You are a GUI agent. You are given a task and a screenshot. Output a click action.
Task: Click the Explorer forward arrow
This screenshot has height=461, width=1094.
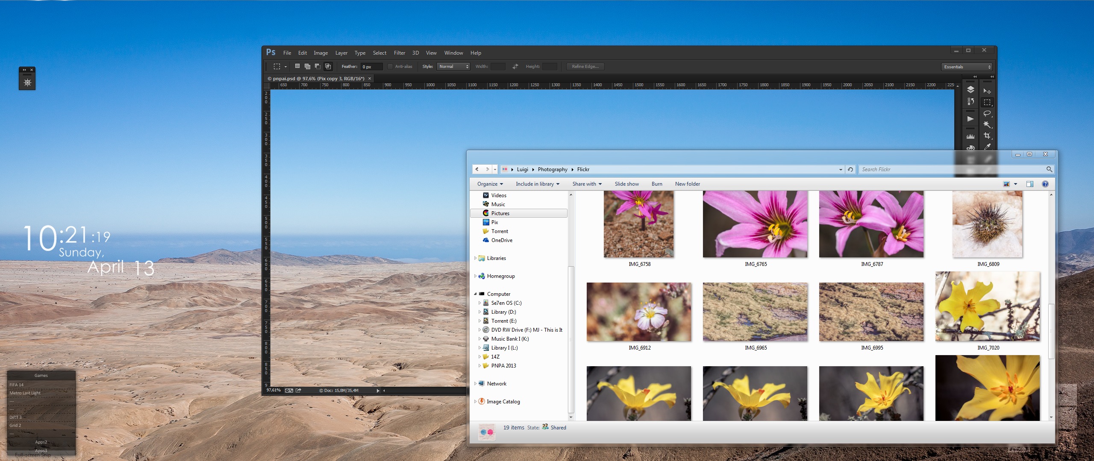pyautogui.click(x=487, y=169)
